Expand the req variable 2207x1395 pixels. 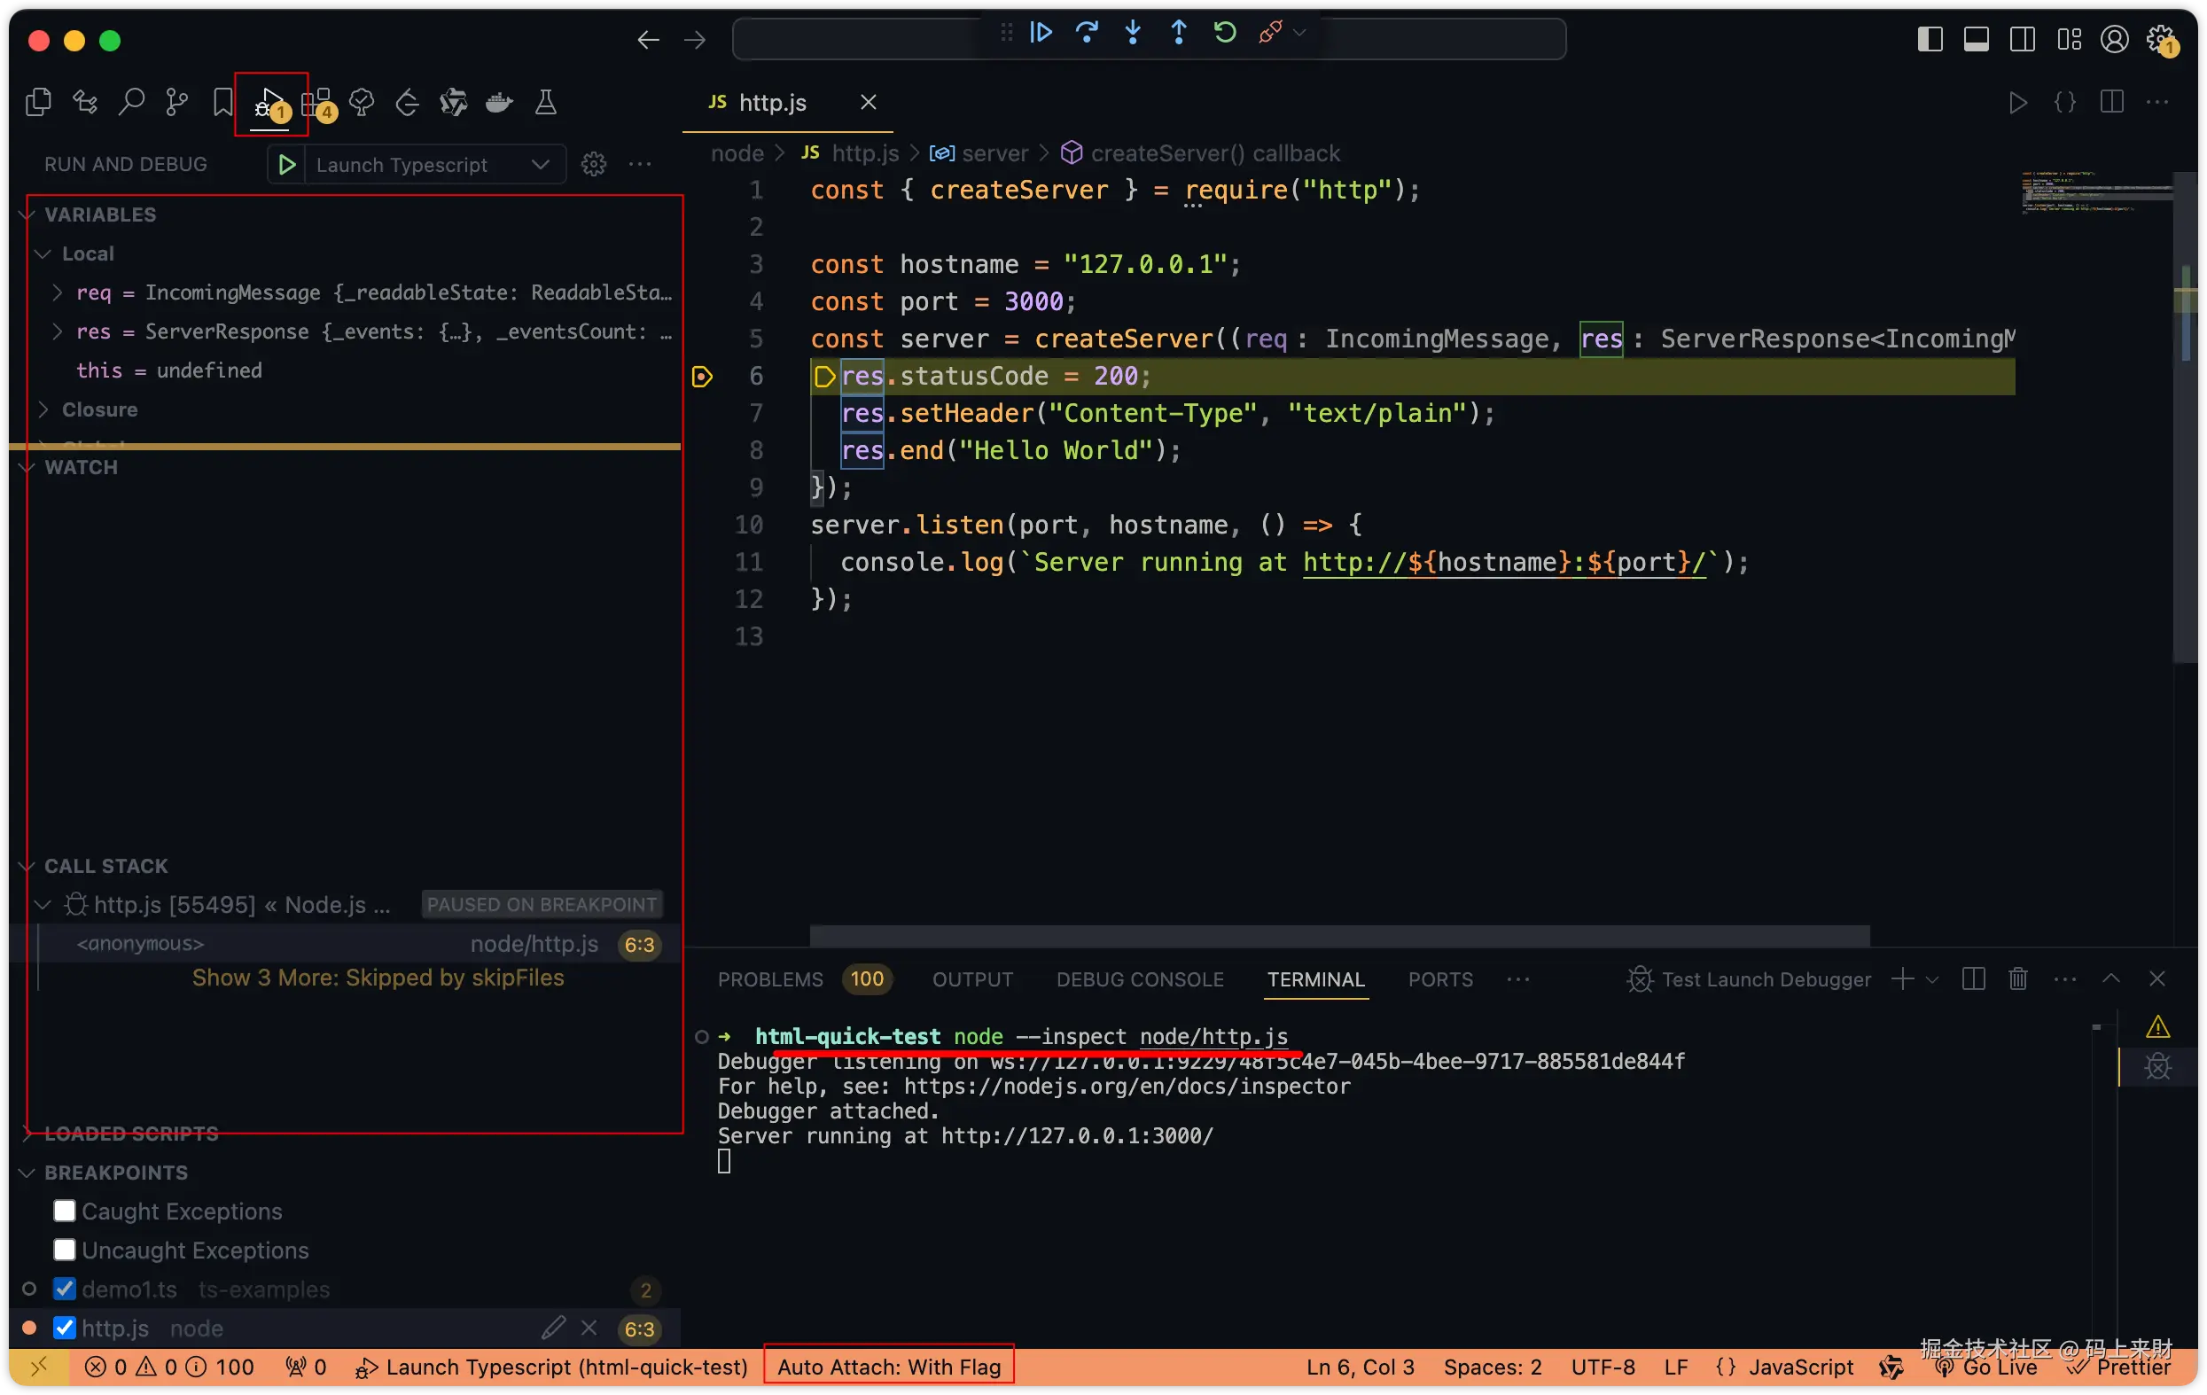[x=58, y=292]
